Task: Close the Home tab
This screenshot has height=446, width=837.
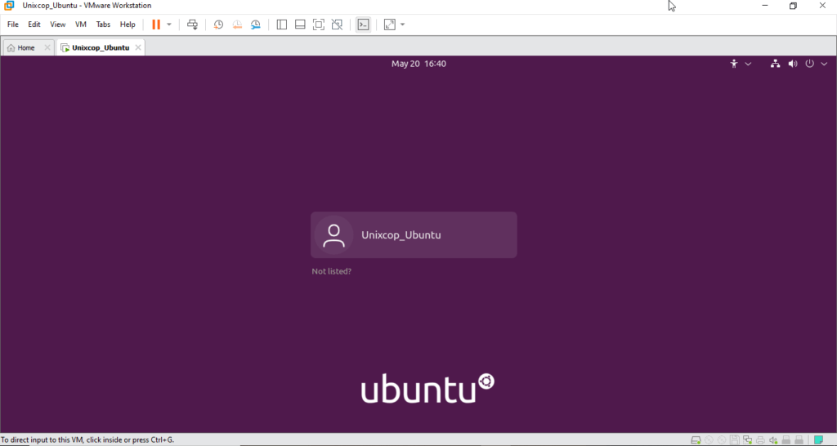Action: (x=47, y=47)
